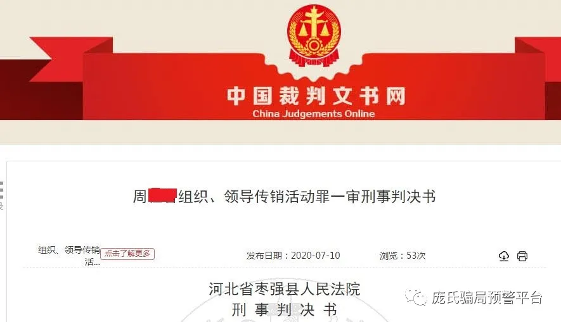The height and width of the screenshot is (322, 561).
Task: Click the 浏览:53次 view counter
Action: [403, 256]
